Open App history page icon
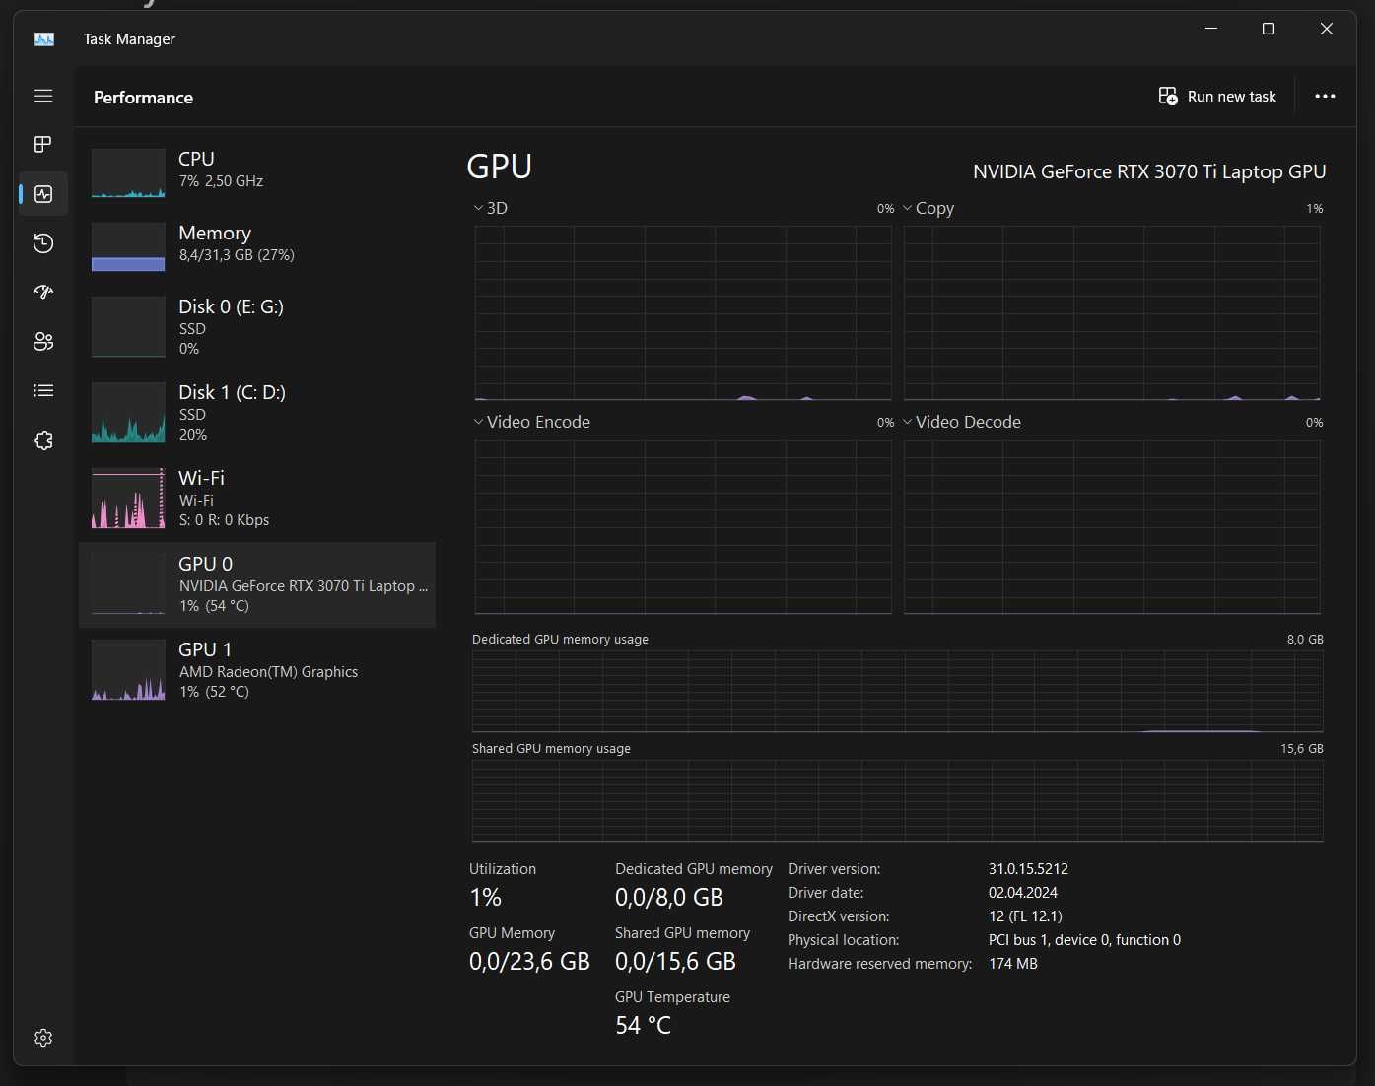 tap(43, 243)
